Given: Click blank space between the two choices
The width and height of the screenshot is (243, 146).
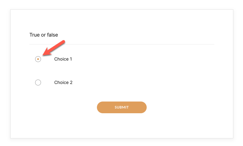Looking at the screenshot, I should [x=88, y=71].
